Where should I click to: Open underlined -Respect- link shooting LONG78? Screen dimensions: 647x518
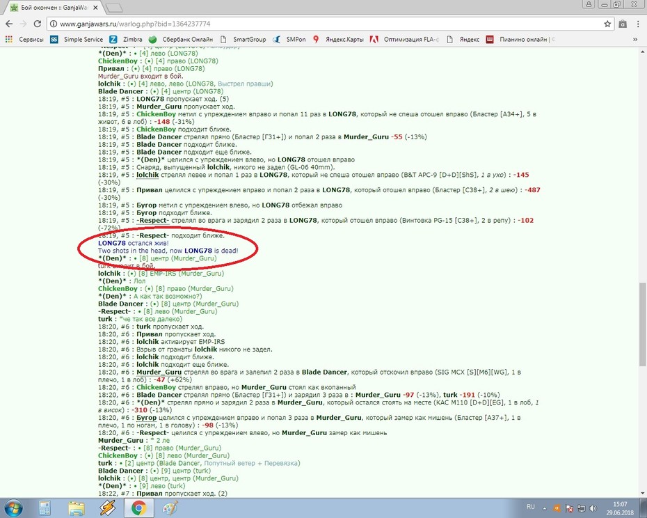coord(152,220)
